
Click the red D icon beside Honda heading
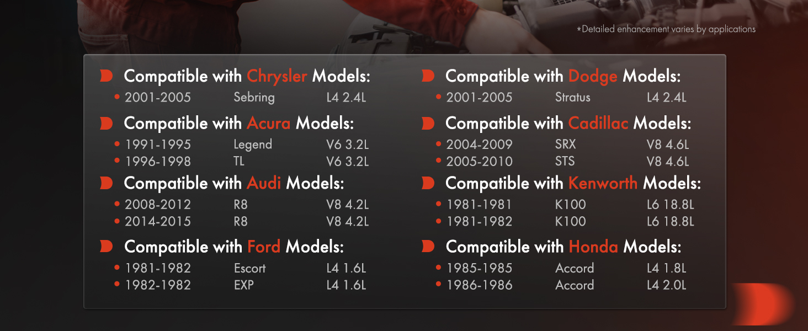point(428,247)
